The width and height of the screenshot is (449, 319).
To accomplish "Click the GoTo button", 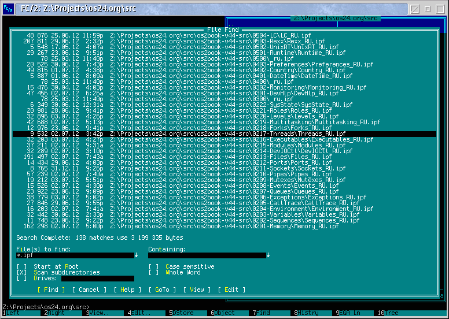I will [163, 290].
